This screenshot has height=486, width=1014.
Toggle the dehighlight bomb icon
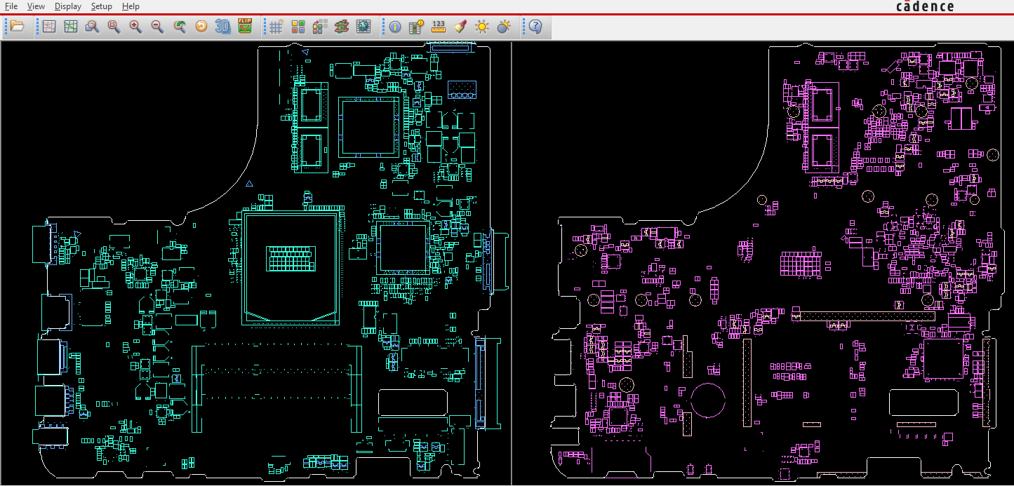coord(503,27)
